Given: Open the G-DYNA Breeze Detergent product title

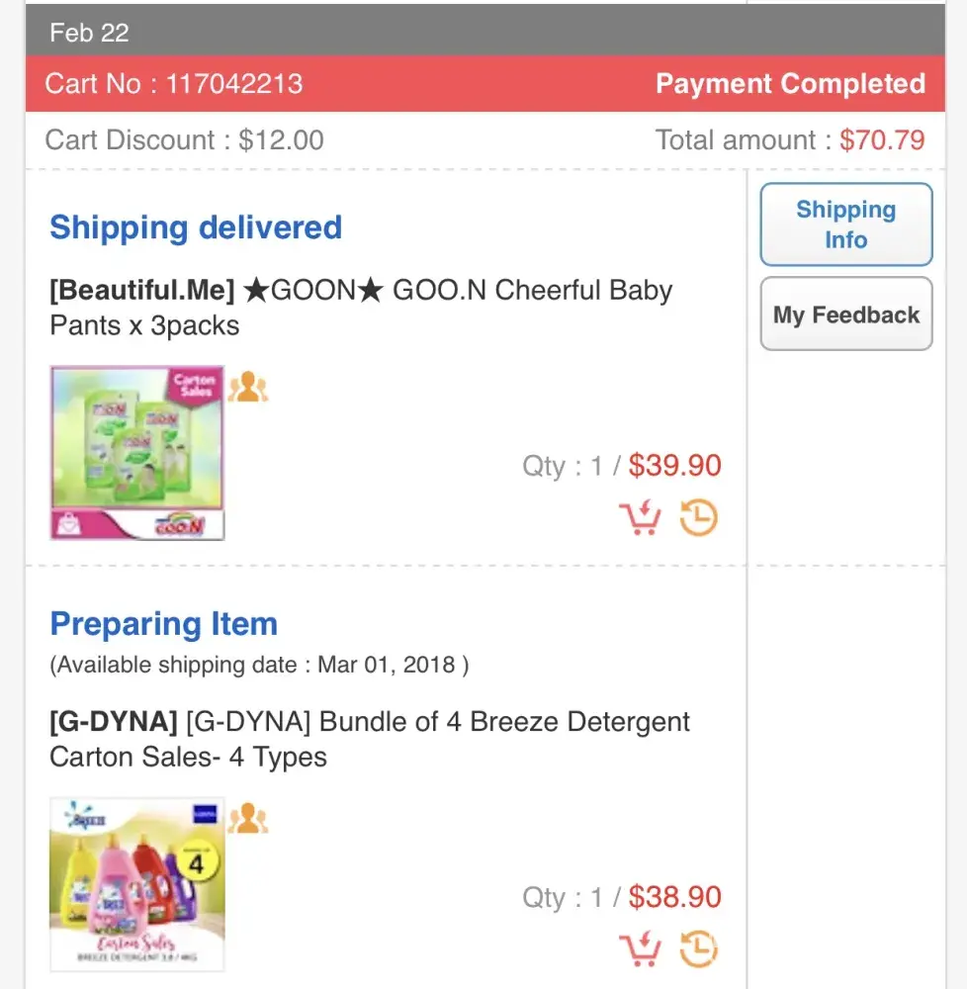Looking at the screenshot, I should click(x=370, y=739).
